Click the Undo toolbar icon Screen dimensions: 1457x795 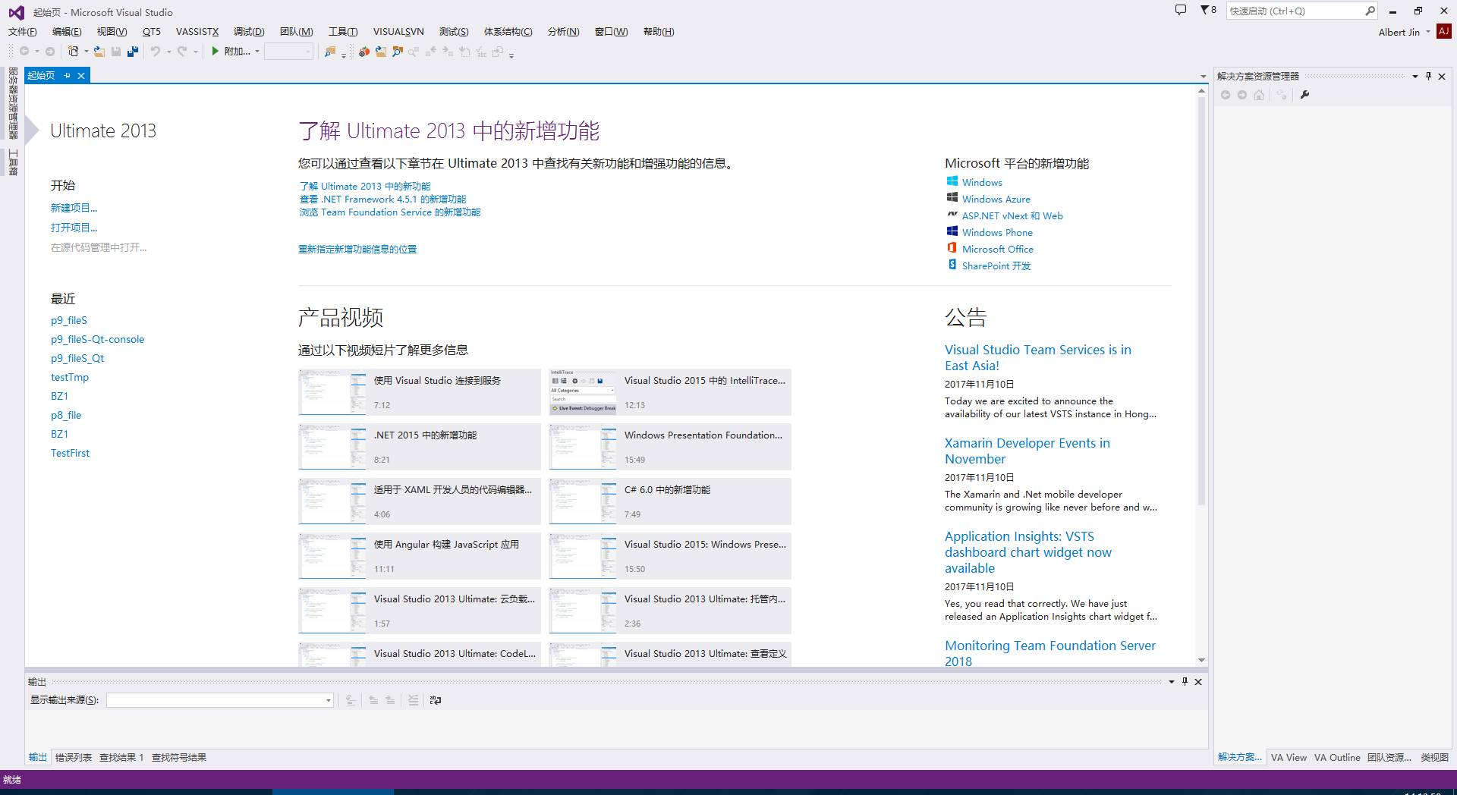tap(156, 52)
